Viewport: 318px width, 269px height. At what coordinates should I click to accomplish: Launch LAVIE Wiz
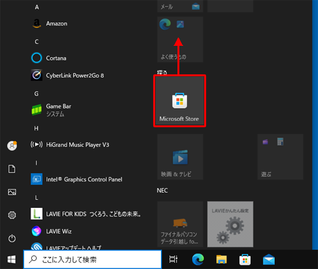coord(52,231)
